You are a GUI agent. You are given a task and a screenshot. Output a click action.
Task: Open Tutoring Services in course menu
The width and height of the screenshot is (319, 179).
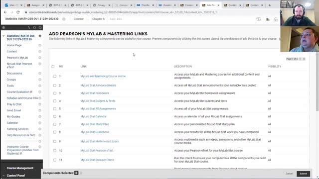pos(18,129)
